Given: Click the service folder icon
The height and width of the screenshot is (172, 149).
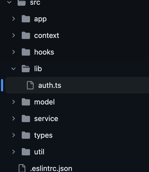Looking at the screenshot, I should [x=26, y=118].
